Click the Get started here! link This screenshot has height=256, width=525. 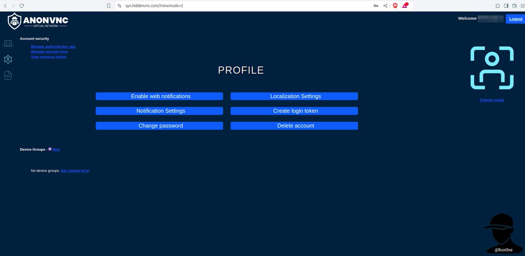point(75,171)
